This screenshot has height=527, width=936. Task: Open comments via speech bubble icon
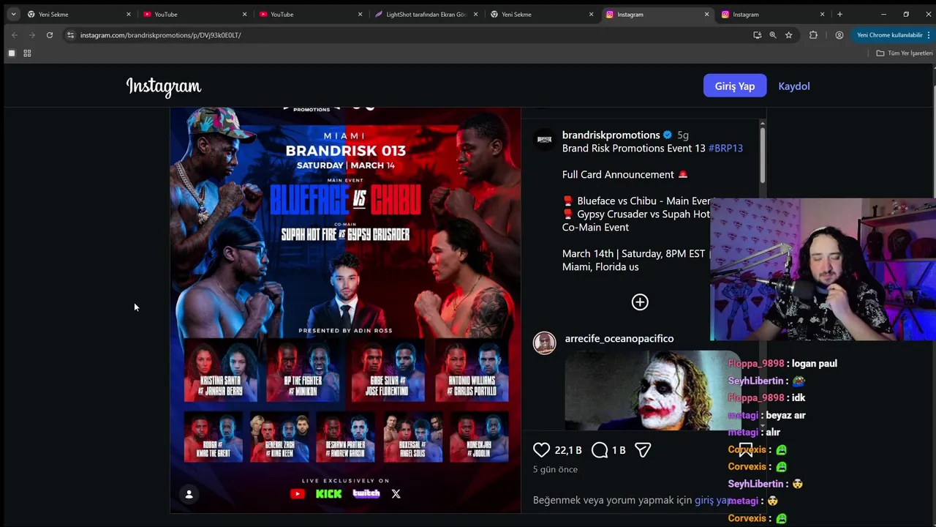pyautogui.click(x=600, y=450)
